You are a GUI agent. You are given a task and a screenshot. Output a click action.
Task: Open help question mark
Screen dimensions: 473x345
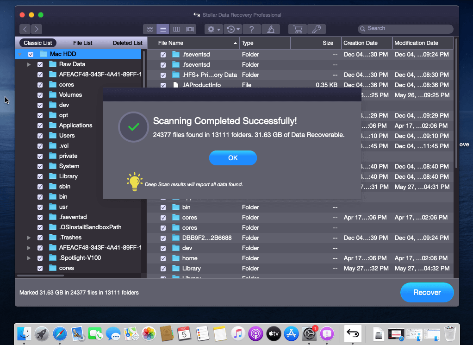(252, 29)
